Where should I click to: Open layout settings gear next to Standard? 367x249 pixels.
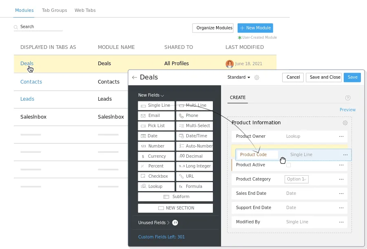257,77
